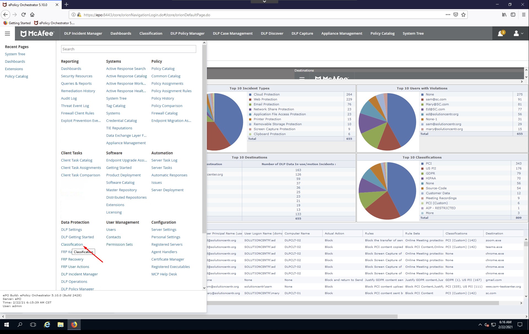Open Internet Explorer from taskbar
This screenshot has height=334, width=529.
[47, 325]
